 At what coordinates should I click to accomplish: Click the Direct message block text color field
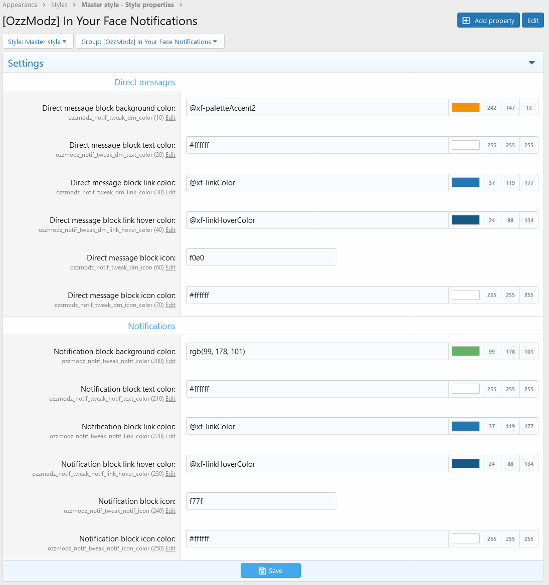(317, 145)
